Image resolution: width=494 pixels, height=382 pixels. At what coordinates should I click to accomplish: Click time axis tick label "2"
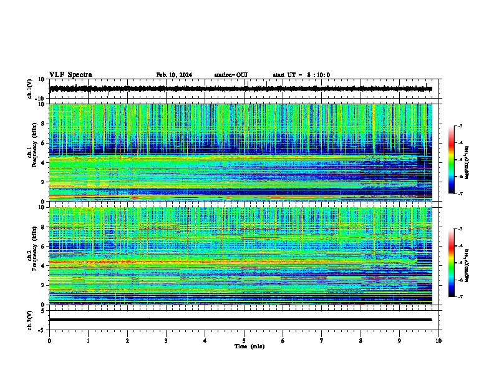127,341
